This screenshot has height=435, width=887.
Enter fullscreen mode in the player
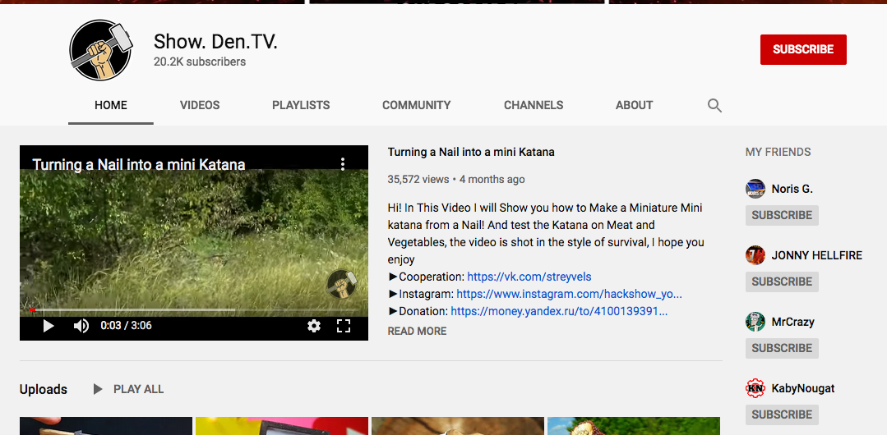click(344, 326)
